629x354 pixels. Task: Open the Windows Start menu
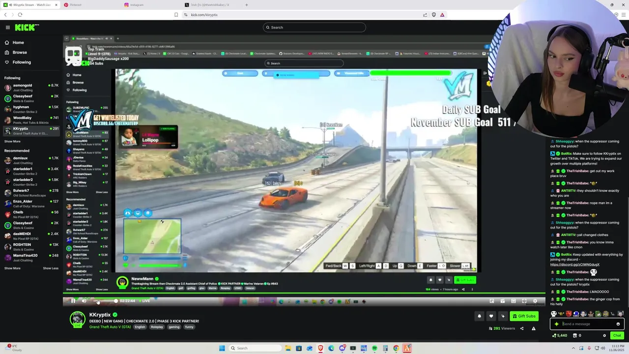point(222,348)
